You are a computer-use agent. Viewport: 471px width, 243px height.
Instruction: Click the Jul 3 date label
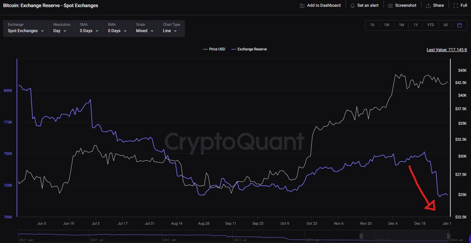coord(95,224)
